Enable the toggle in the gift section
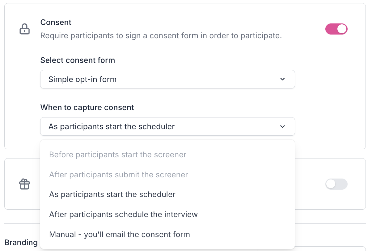The width and height of the screenshot is (372, 251). [x=336, y=184]
